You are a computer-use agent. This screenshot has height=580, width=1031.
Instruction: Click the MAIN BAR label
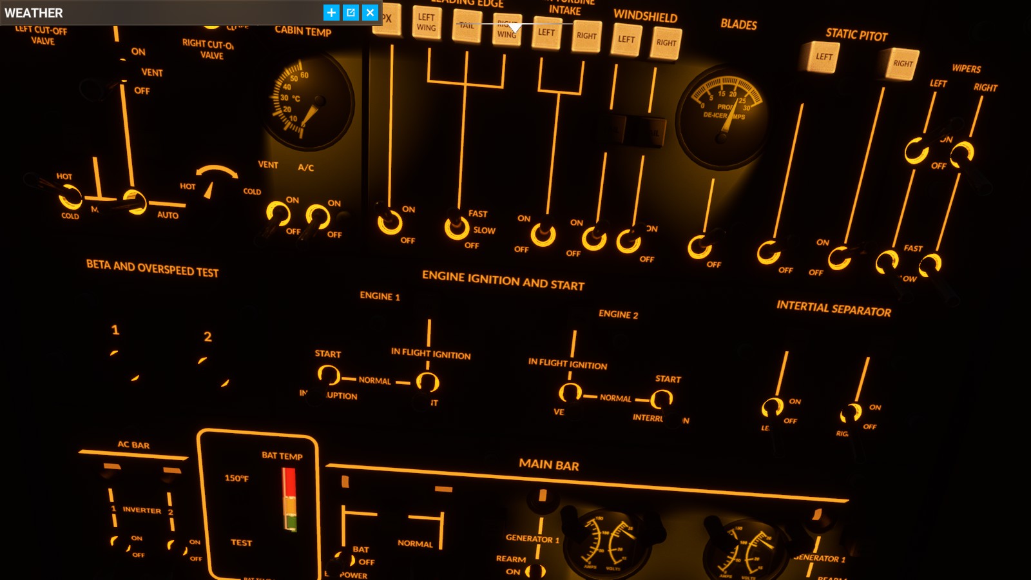pyautogui.click(x=549, y=465)
